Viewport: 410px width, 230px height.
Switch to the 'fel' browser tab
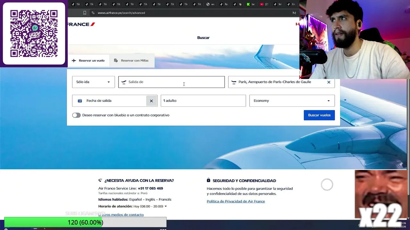coord(278,4)
